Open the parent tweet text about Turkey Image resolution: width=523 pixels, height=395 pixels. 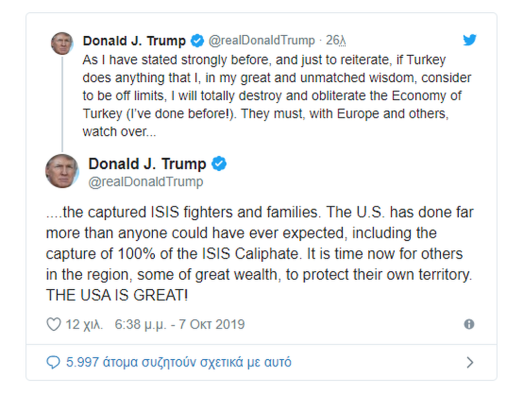266,96
